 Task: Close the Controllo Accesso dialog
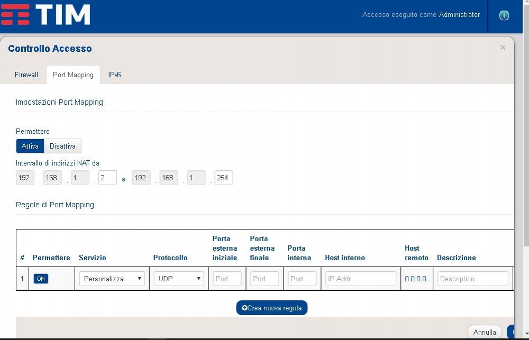click(503, 47)
